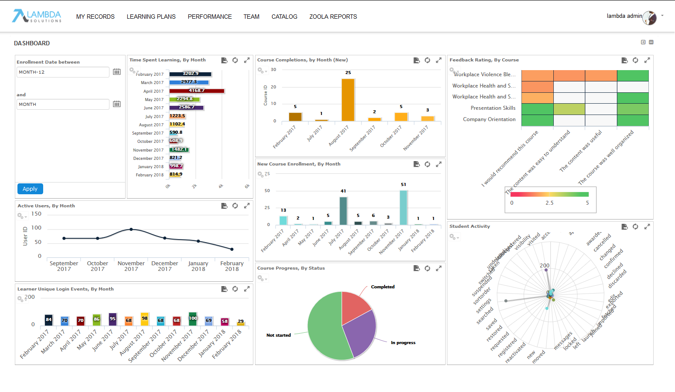The image size is (675, 392).
Task: Maximize the New Course Enrollment chart
Action: [x=439, y=164]
